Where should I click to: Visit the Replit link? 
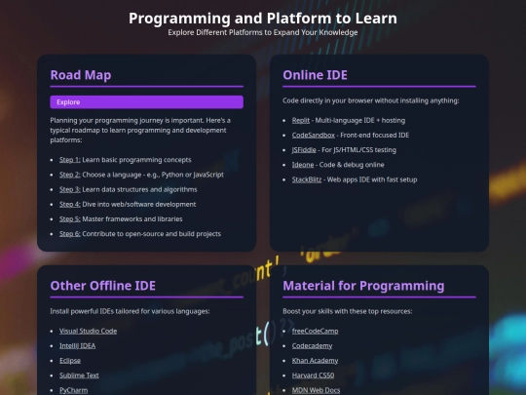coord(301,120)
